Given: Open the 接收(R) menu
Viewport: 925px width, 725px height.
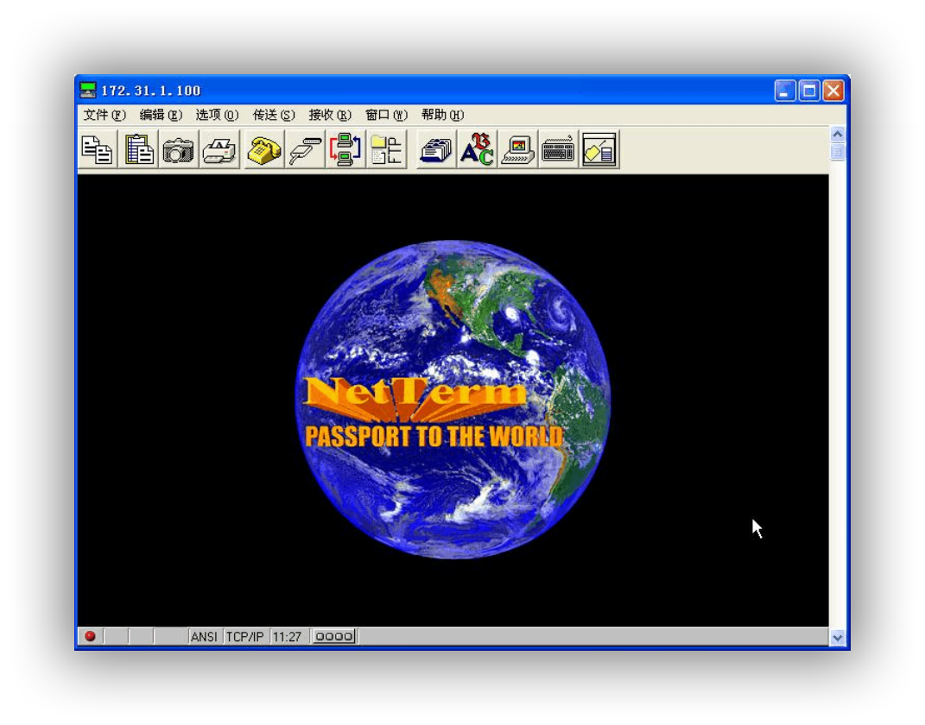Looking at the screenshot, I should [x=330, y=115].
